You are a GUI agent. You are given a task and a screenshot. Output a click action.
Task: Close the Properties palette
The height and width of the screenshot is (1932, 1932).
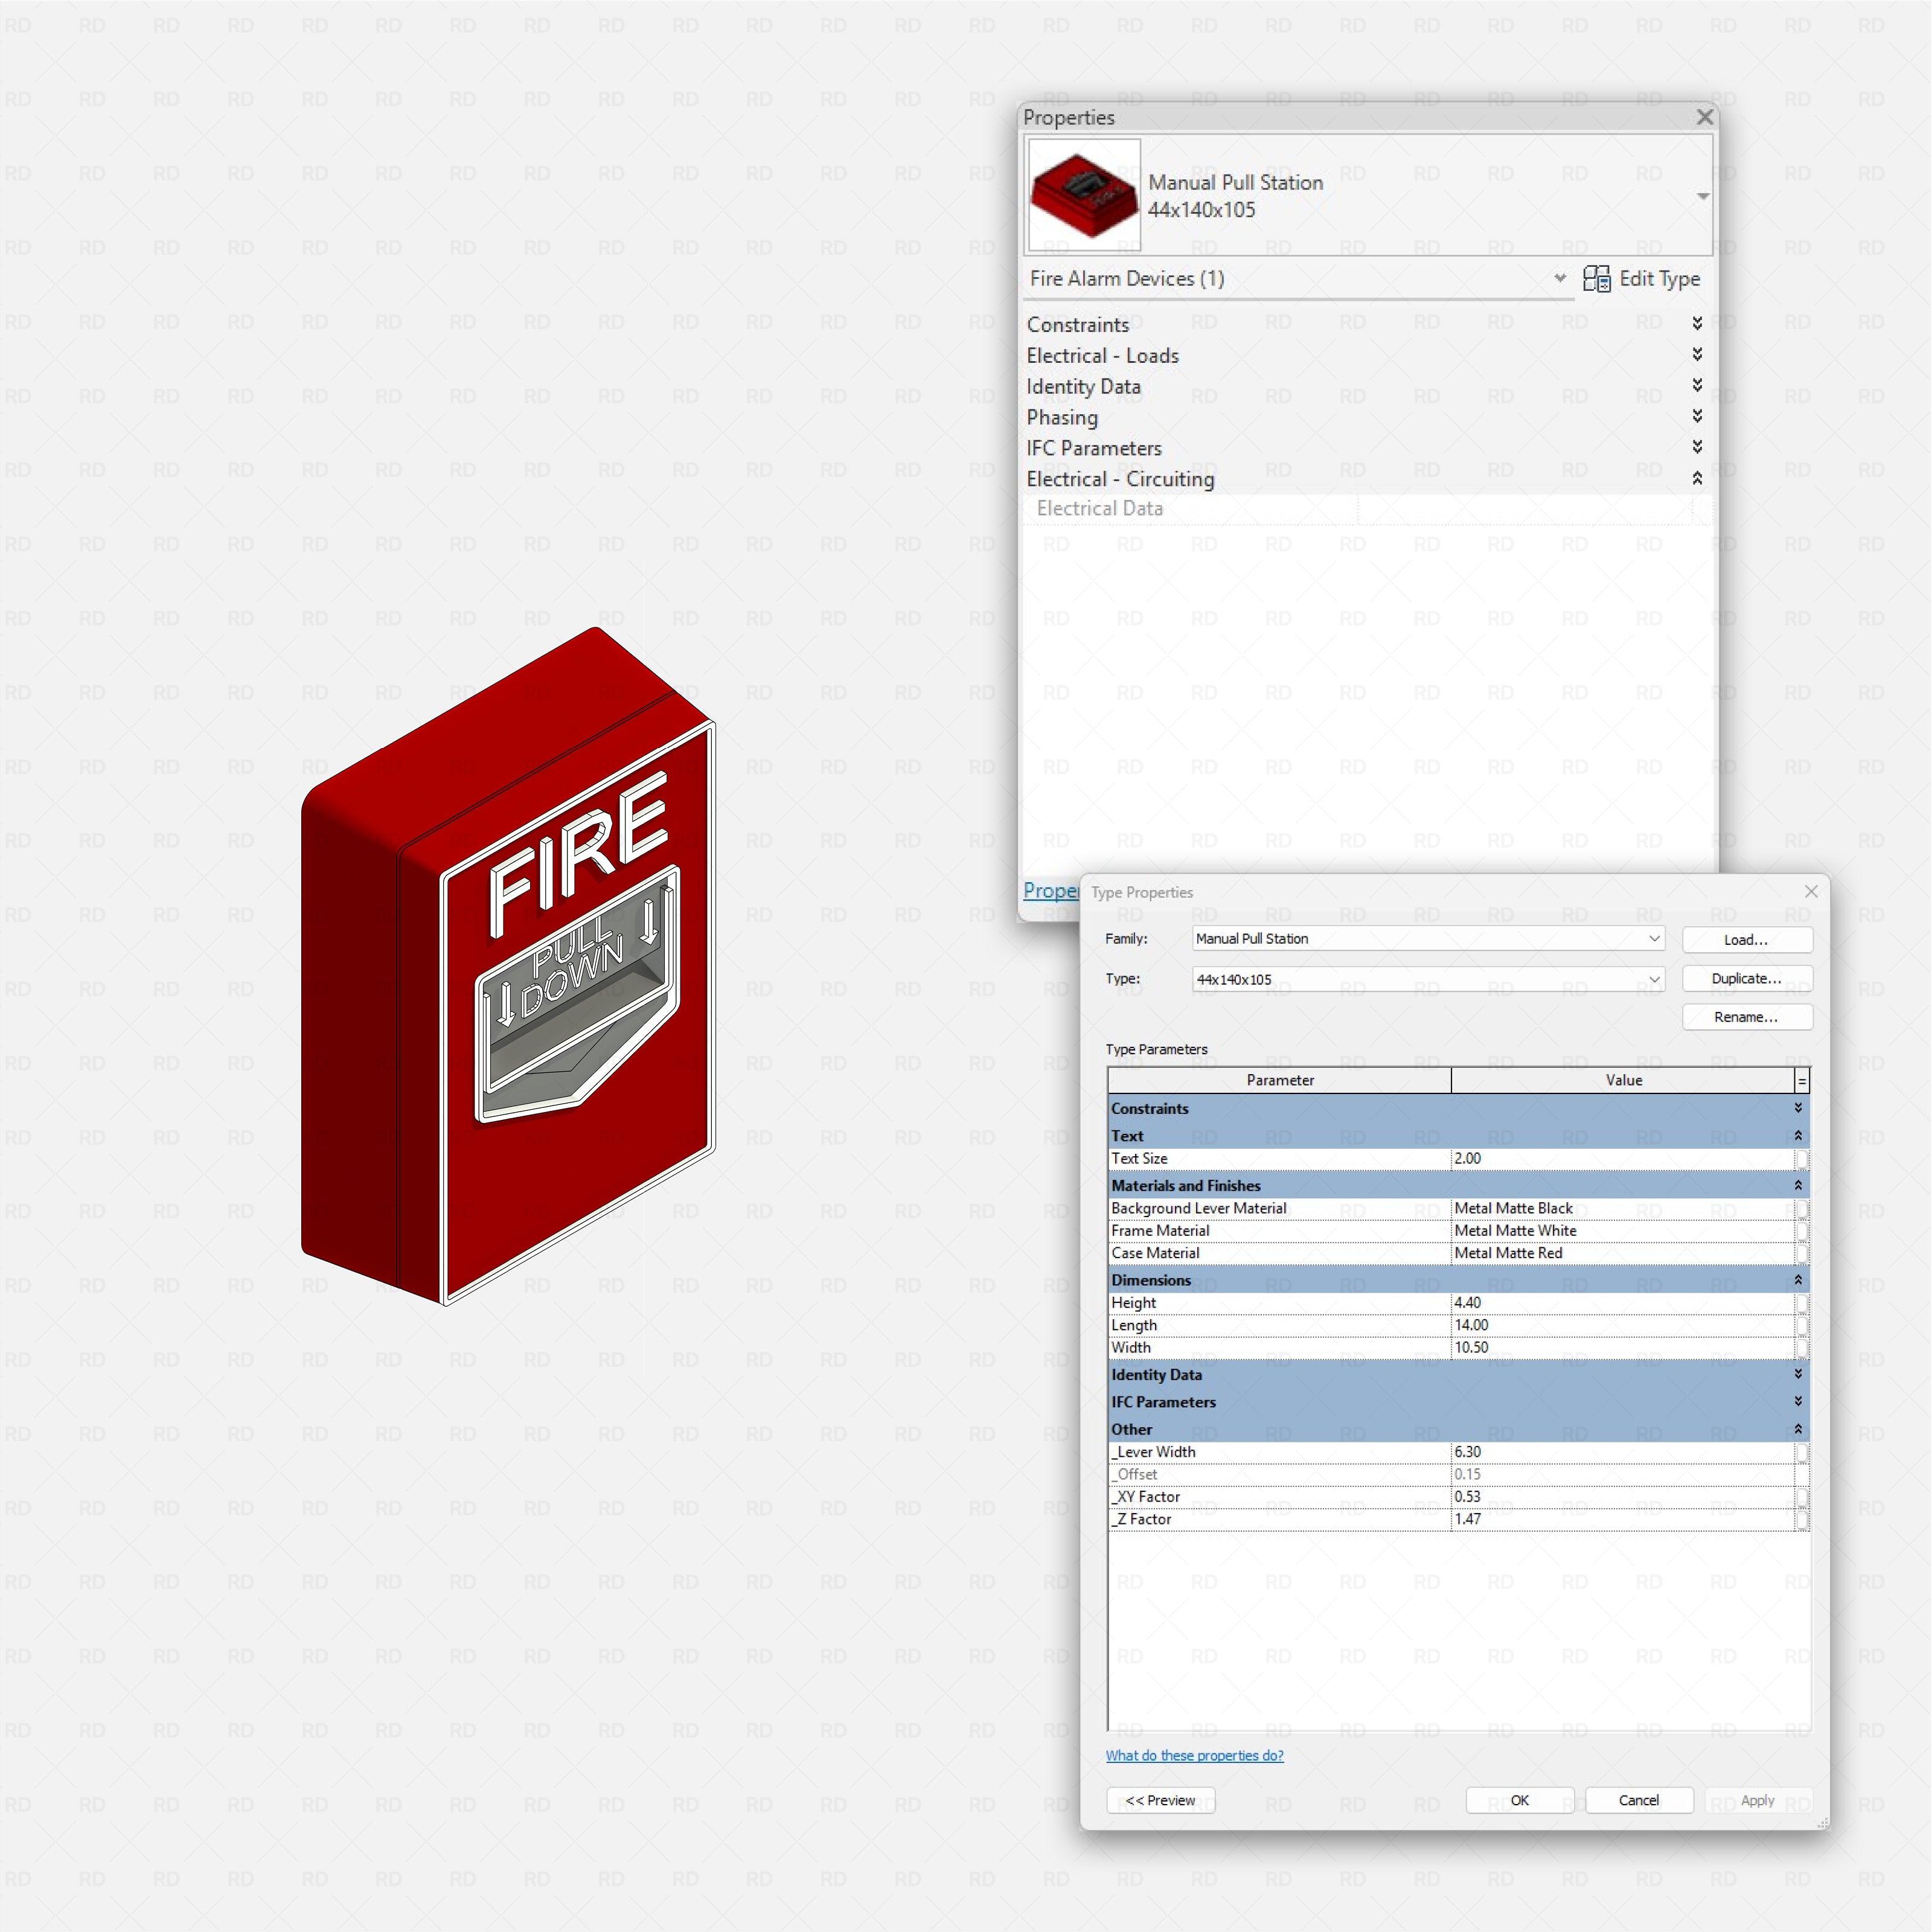coord(1704,118)
